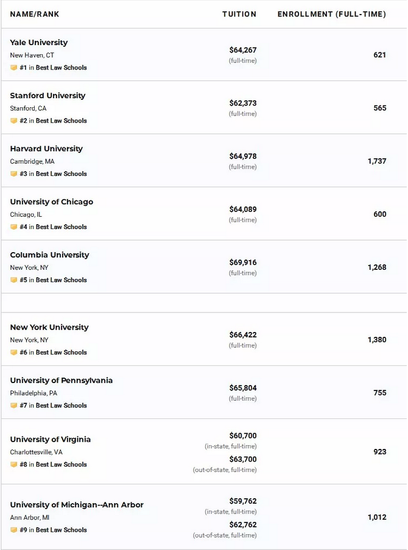The width and height of the screenshot is (408, 550).
Task: Click the badge icon beside #2 ranking
Action: point(13,121)
